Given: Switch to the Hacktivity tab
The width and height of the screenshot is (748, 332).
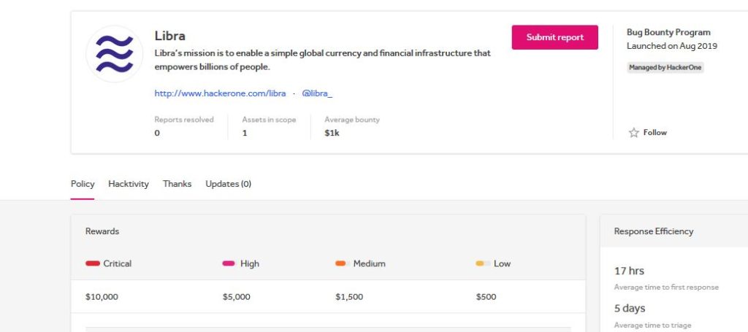Looking at the screenshot, I should tap(129, 184).
